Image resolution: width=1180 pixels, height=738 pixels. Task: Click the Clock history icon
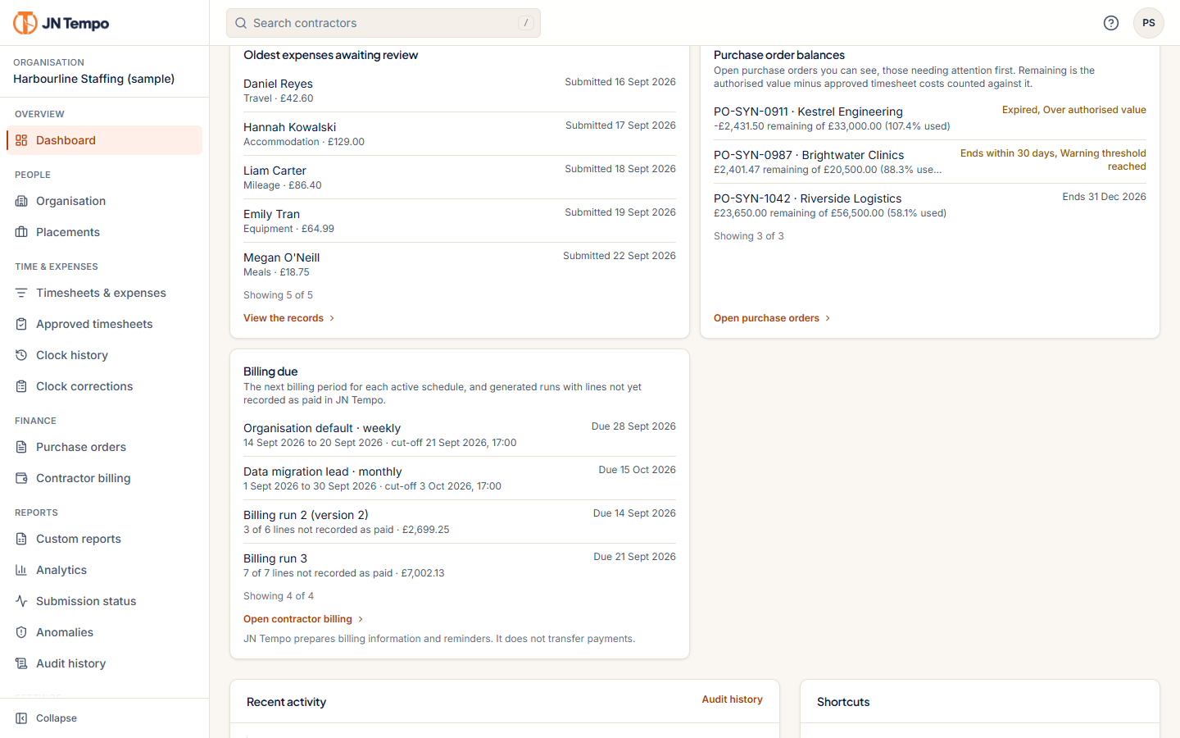pyautogui.click(x=21, y=355)
